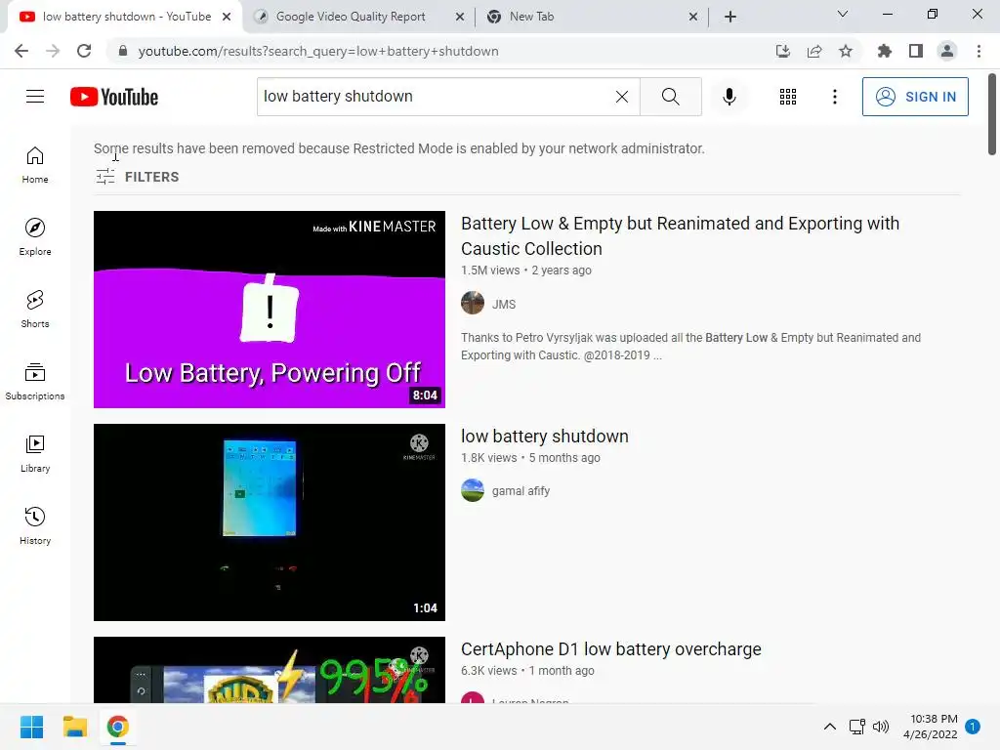Open the Chrome extensions puzzle menu
Screen dimensions: 1000x750
(x=885, y=51)
